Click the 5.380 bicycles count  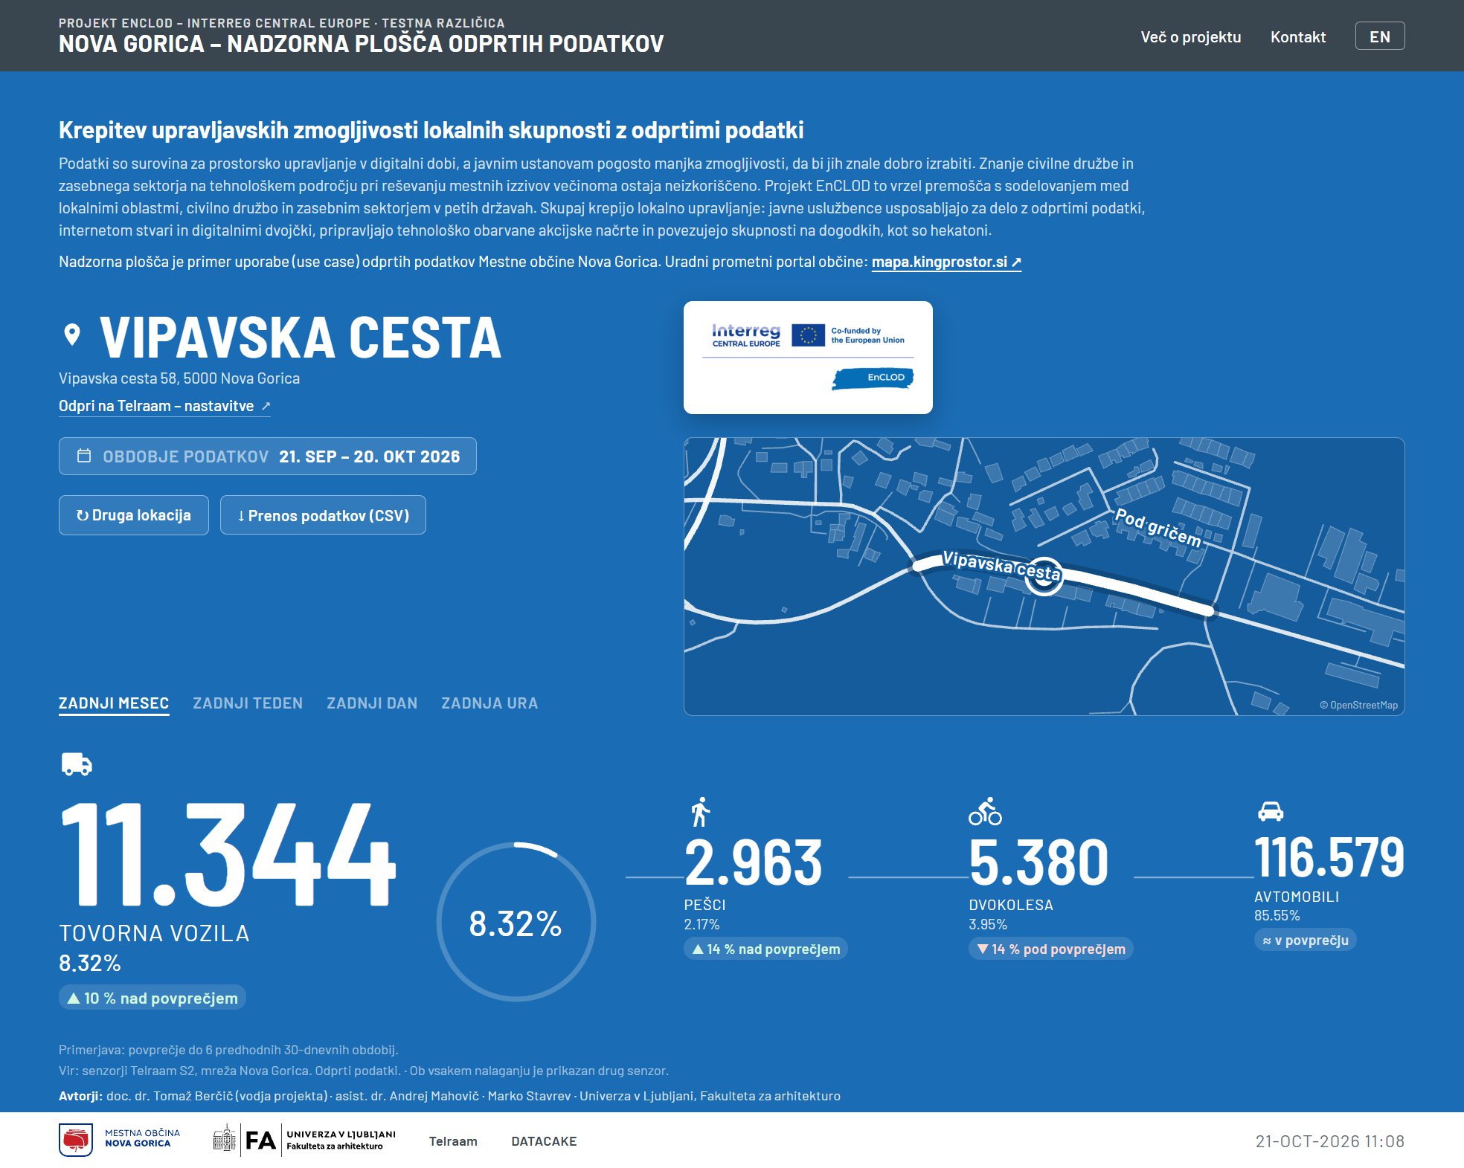coord(1038,862)
